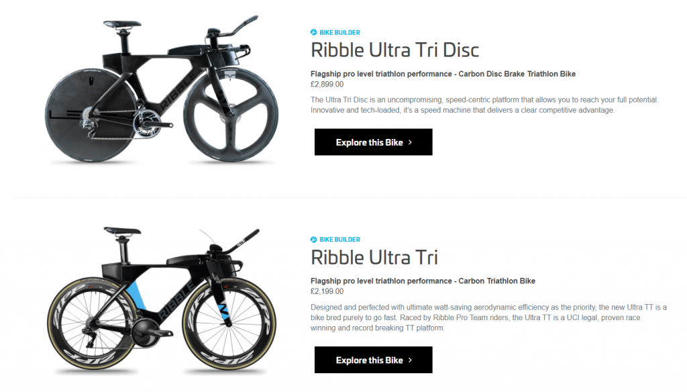Click the chevron arrow on the Ultra Tri Disc button
Screen dimensions: 687x392
[x=410, y=142]
